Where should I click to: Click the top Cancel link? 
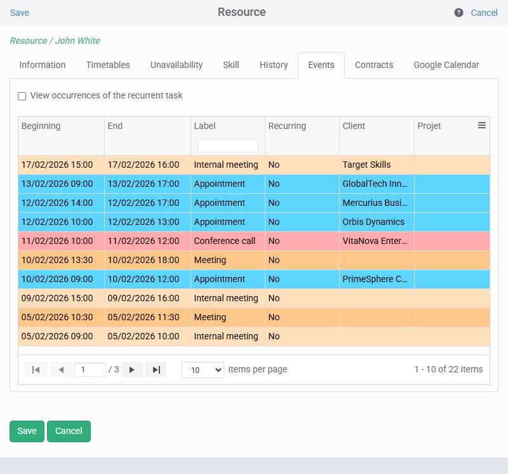click(x=484, y=13)
